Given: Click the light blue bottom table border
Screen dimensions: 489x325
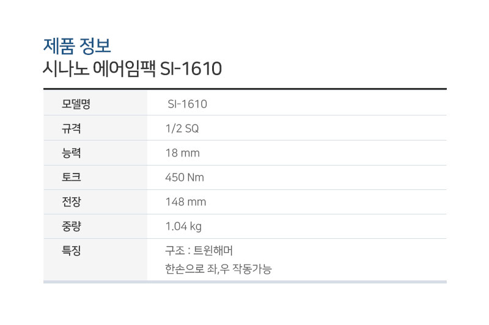Looking at the screenshot, I should pyautogui.click(x=245, y=282).
